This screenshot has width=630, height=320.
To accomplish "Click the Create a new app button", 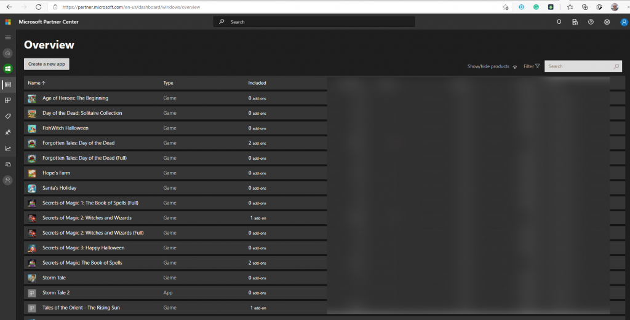I will tap(47, 64).
